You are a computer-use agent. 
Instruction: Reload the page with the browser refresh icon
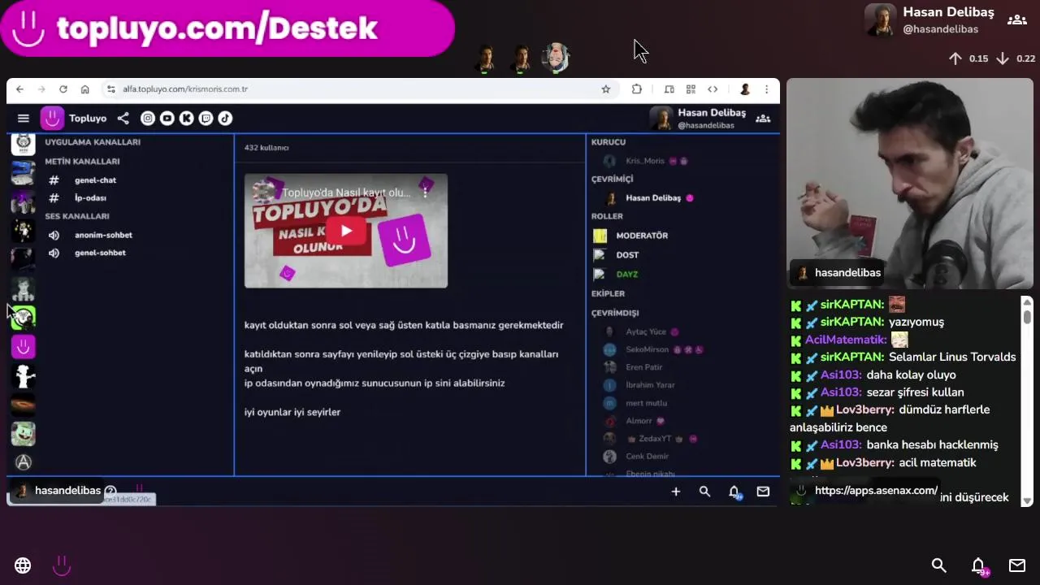[x=63, y=89]
